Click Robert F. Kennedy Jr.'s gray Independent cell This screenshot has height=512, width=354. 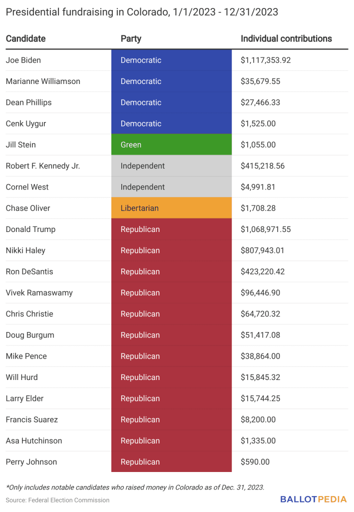point(171,165)
